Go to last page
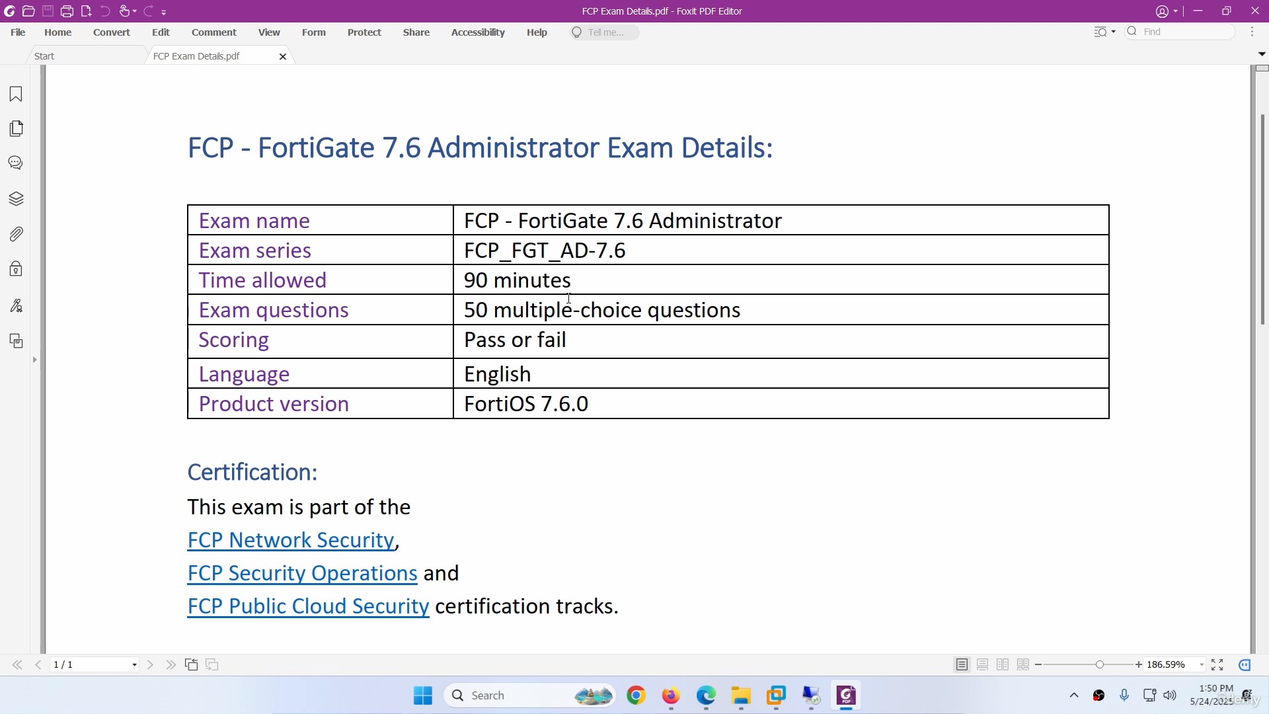Viewport: 1269px width, 714px height. point(171,665)
